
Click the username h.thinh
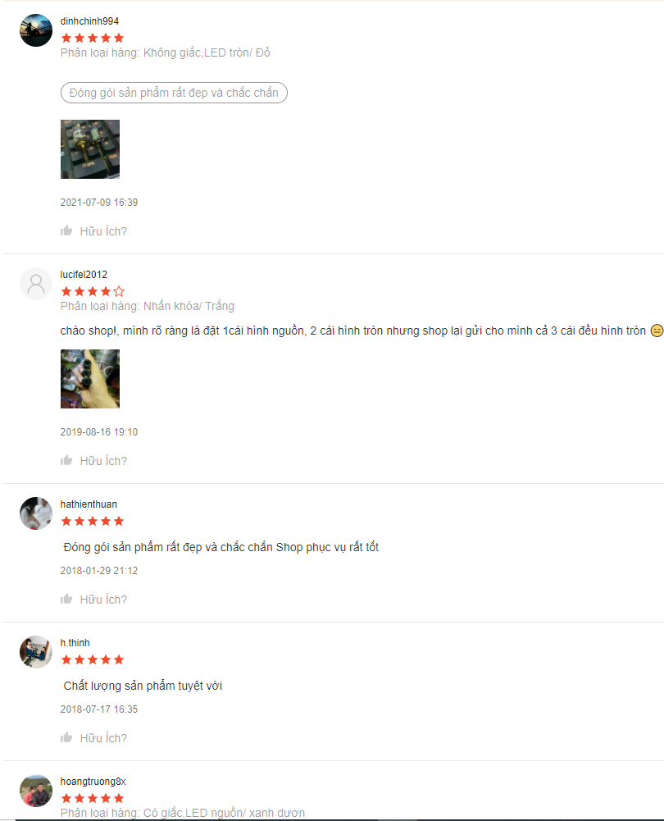point(75,642)
